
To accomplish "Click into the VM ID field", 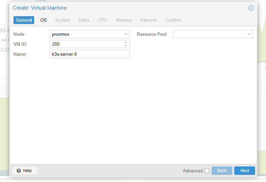I will (x=85, y=44).
